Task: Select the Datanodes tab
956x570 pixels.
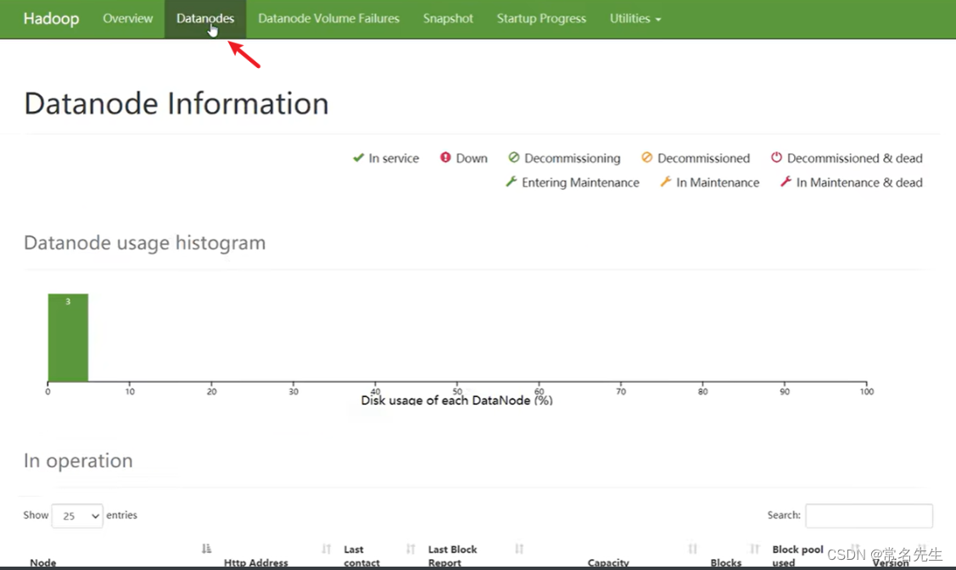Action: (205, 19)
